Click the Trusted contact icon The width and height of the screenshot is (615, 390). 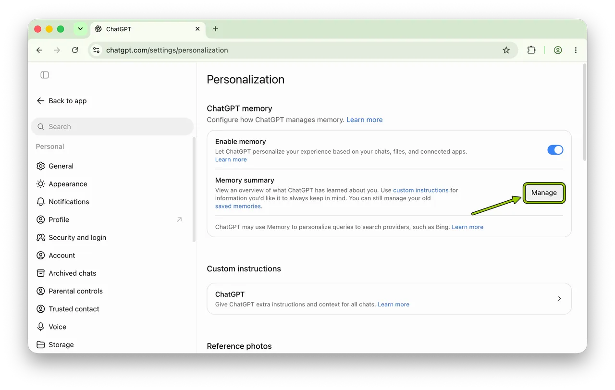[x=41, y=309]
